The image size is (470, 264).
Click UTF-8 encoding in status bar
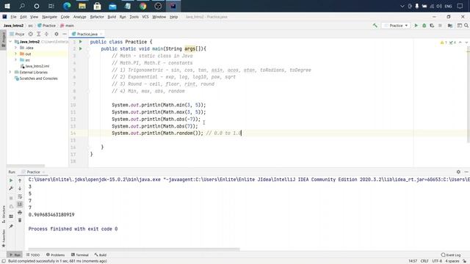[x=437, y=261]
